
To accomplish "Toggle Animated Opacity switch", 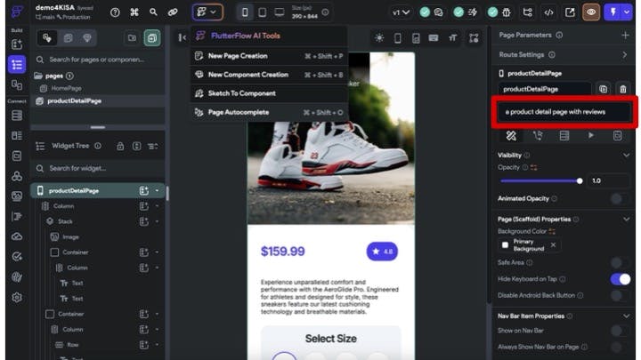I will (621, 199).
